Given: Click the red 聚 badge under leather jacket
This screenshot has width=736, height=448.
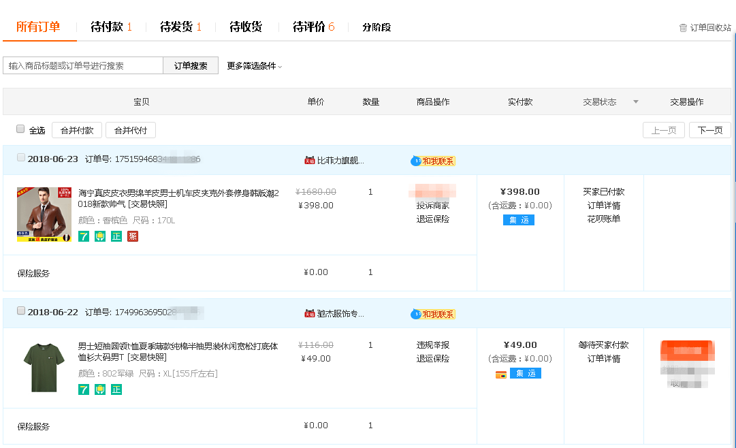Looking at the screenshot, I should coord(133,236).
